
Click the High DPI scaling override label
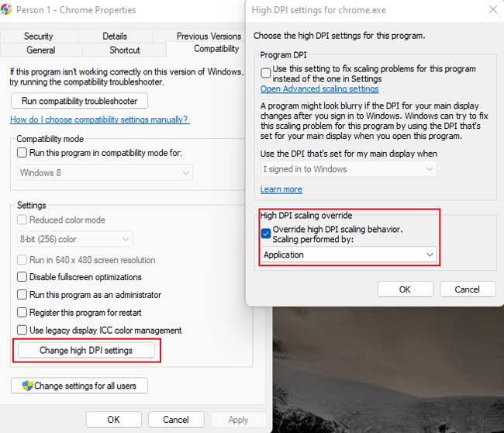(x=306, y=215)
